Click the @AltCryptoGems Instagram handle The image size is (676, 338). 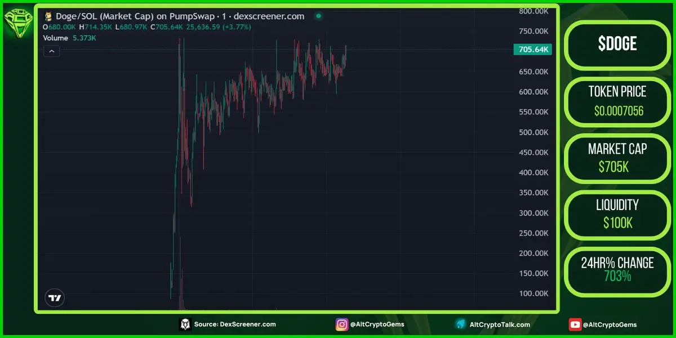(x=377, y=324)
